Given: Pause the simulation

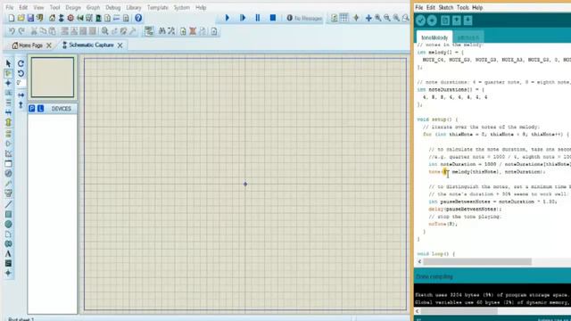Looking at the screenshot, I should pyautogui.click(x=258, y=18).
